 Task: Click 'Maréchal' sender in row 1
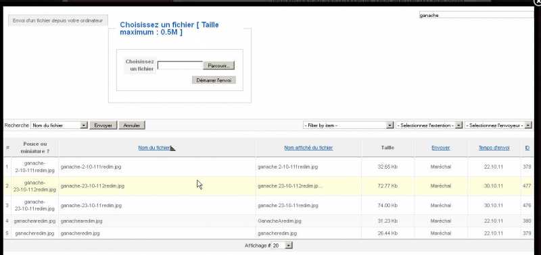tap(441, 167)
